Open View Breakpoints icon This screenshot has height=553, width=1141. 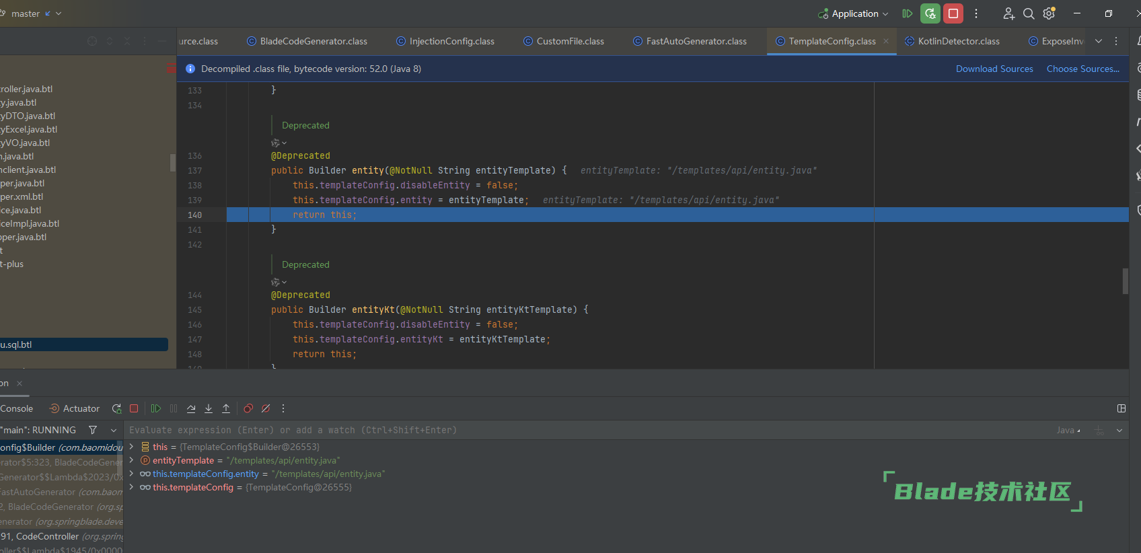click(x=248, y=408)
